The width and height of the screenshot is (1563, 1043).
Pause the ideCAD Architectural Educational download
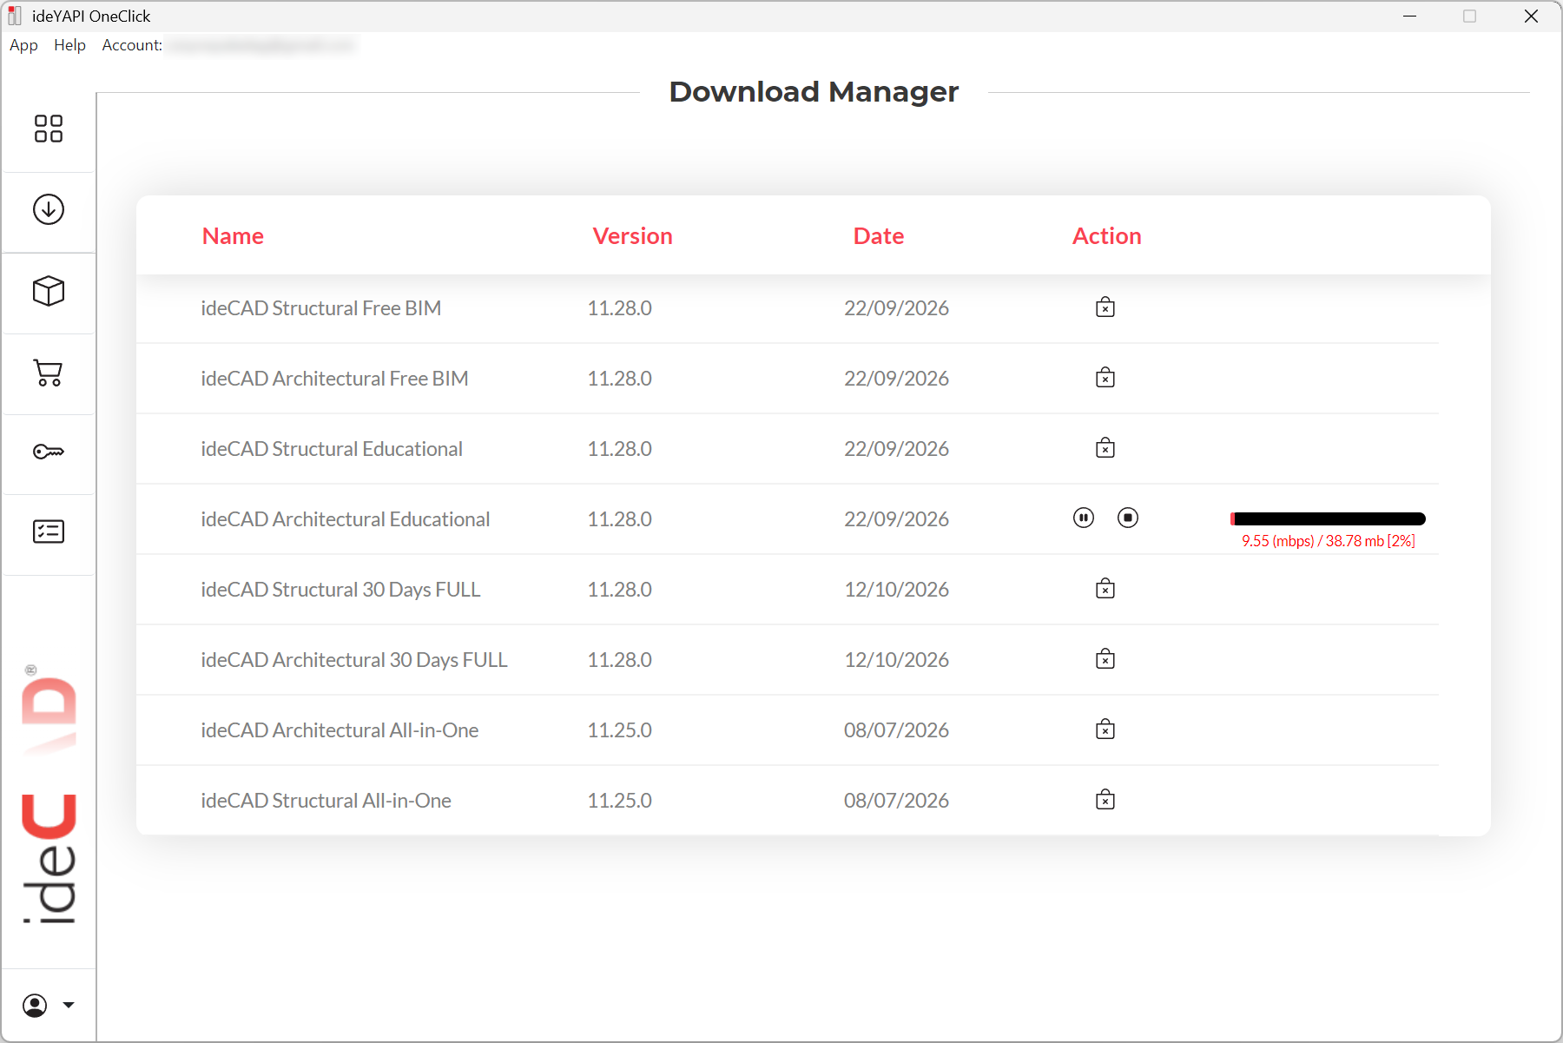(x=1084, y=518)
